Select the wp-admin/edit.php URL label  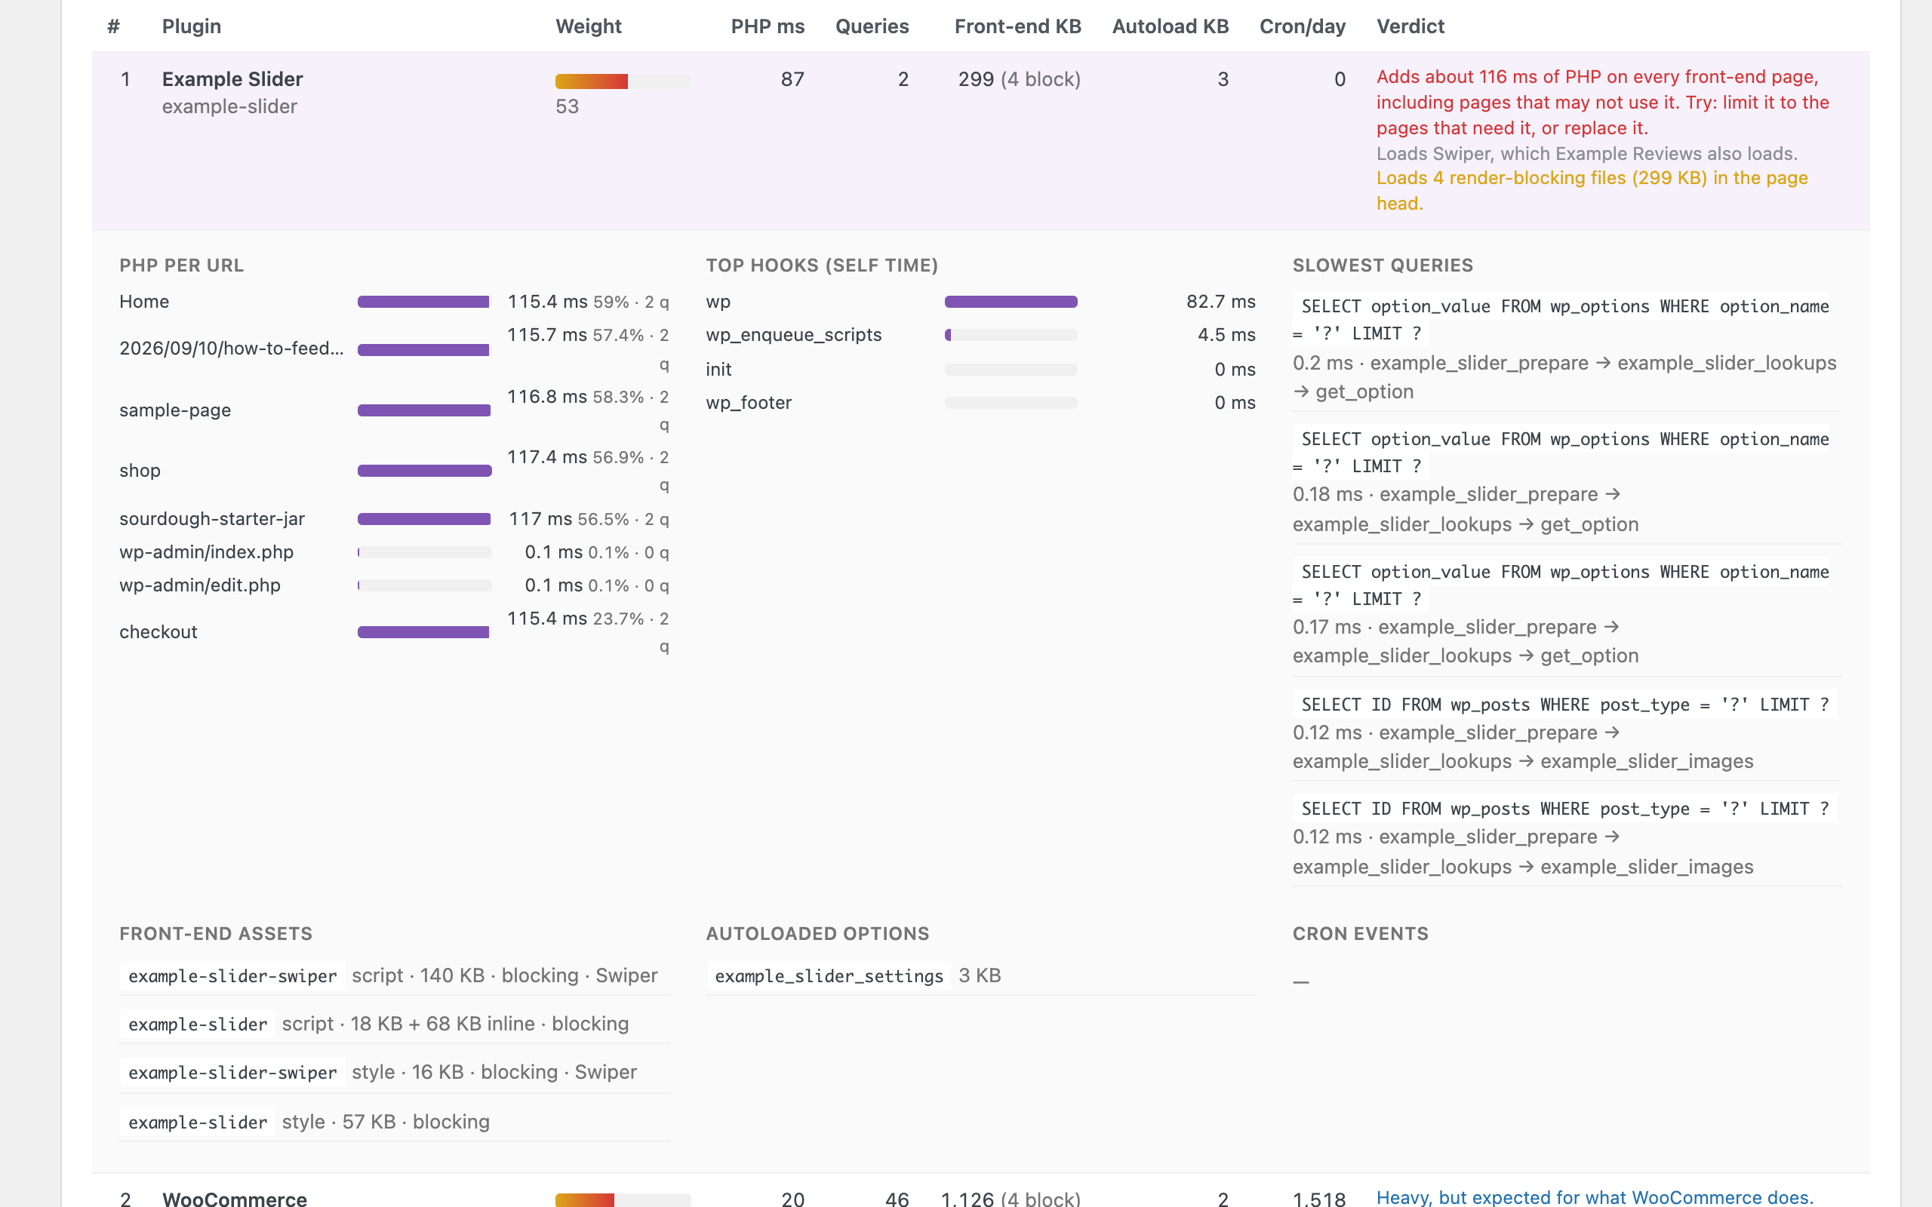pos(201,585)
